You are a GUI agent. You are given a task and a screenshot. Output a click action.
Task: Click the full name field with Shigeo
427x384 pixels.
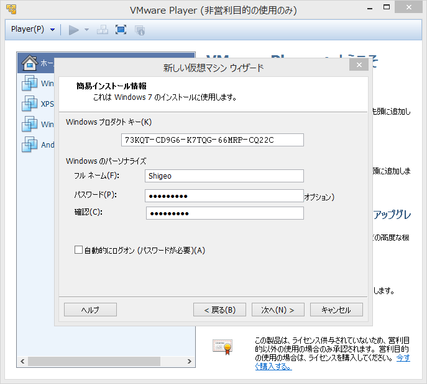[224, 176]
